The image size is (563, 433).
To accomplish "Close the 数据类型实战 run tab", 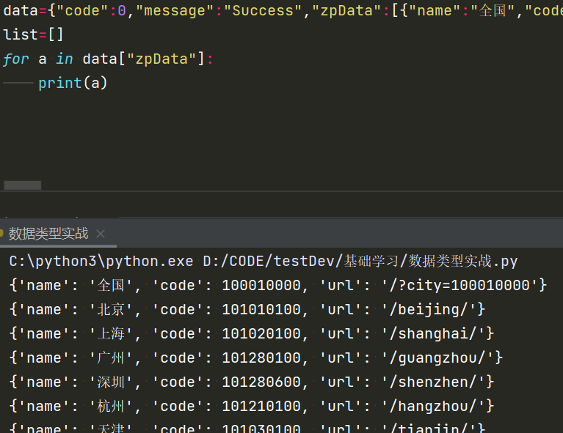I will click(101, 234).
